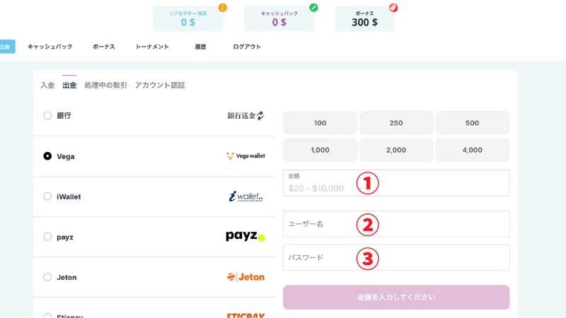This screenshot has width=566, height=318.
Task: Click the 金額 amount input field
Action: [x=396, y=183]
